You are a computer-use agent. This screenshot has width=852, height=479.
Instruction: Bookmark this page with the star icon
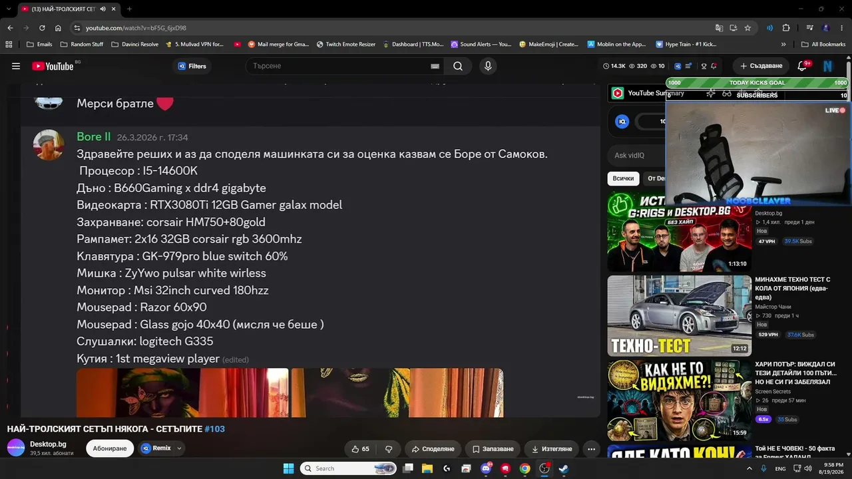pos(747,28)
